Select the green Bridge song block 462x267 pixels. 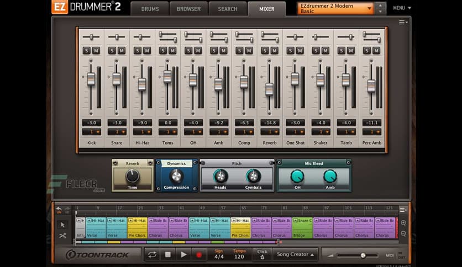point(302,228)
